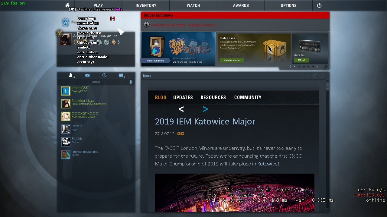This screenshot has width=387, height=217.
Task: Go to the Home screen icon
Action: point(67,5)
